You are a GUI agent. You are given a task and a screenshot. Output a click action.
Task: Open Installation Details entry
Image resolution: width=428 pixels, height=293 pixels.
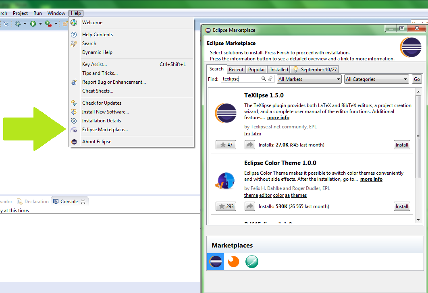coord(131,121)
